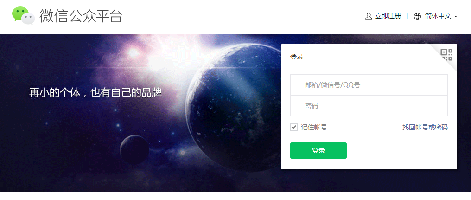Open the 找回帐号或密码 recovery link
471x200 pixels.
click(x=425, y=127)
